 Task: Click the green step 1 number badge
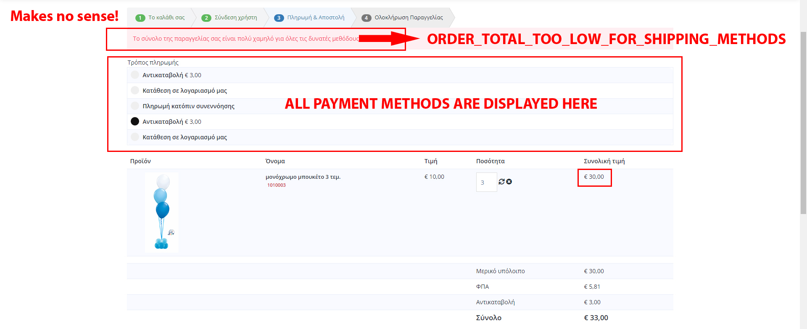pyautogui.click(x=140, y=18)
